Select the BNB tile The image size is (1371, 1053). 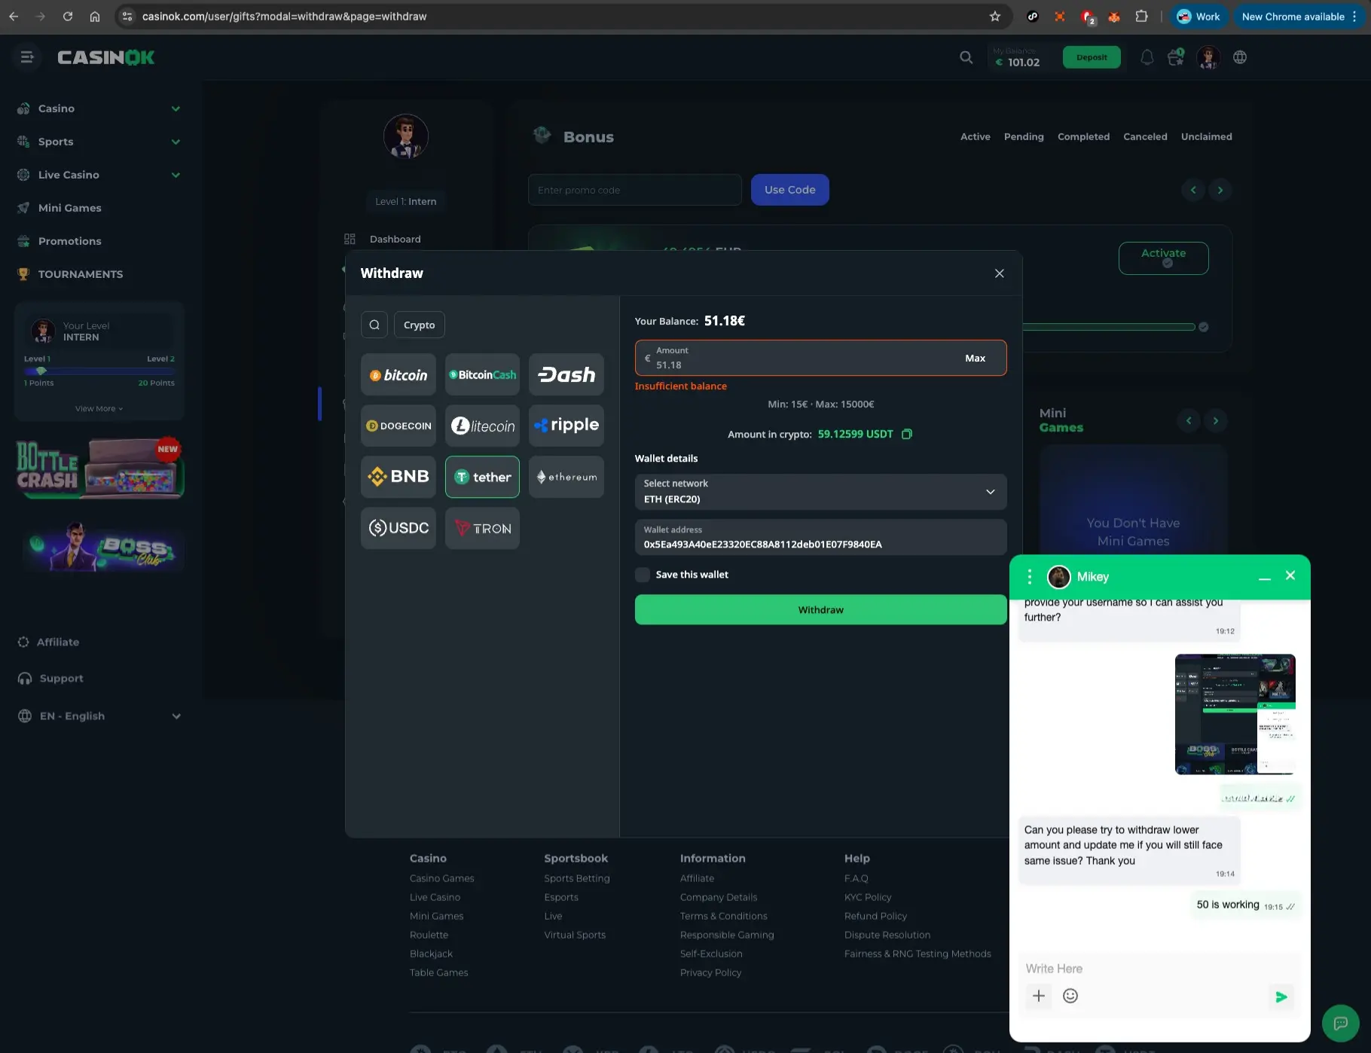398,477
